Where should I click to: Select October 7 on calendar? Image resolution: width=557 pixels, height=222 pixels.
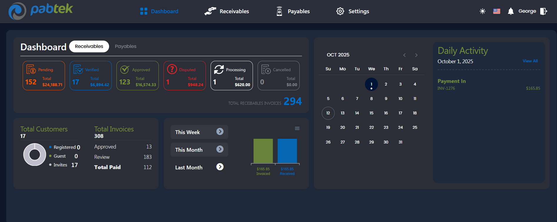[x=357, y=99]
